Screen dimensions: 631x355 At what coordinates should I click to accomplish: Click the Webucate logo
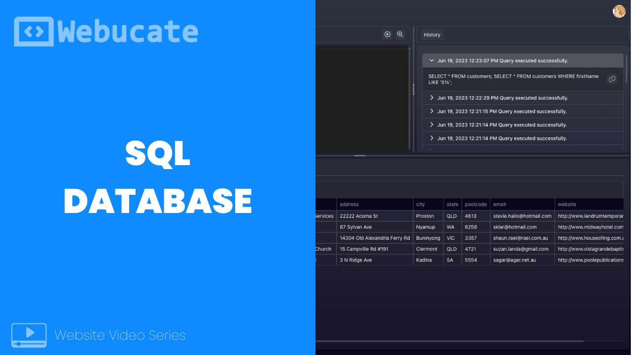click(106, 32)
